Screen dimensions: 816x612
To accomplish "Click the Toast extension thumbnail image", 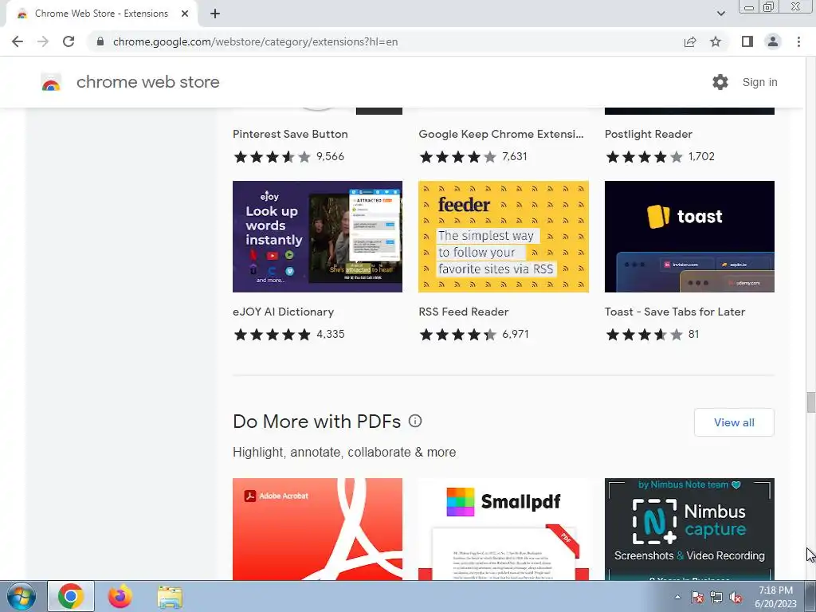I will pos(689,236).
